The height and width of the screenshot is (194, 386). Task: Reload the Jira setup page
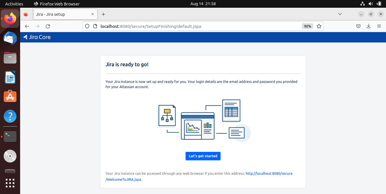coord(48,26)
